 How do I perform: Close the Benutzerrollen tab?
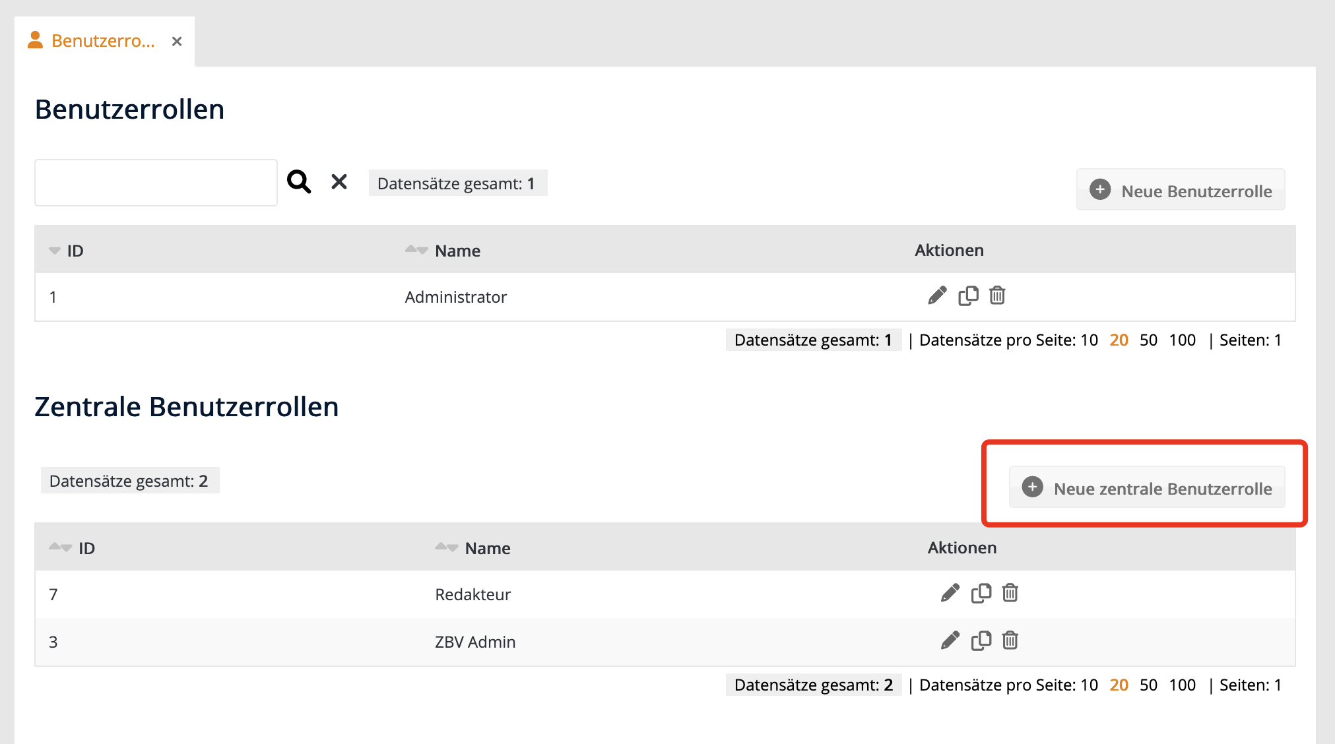176,42
